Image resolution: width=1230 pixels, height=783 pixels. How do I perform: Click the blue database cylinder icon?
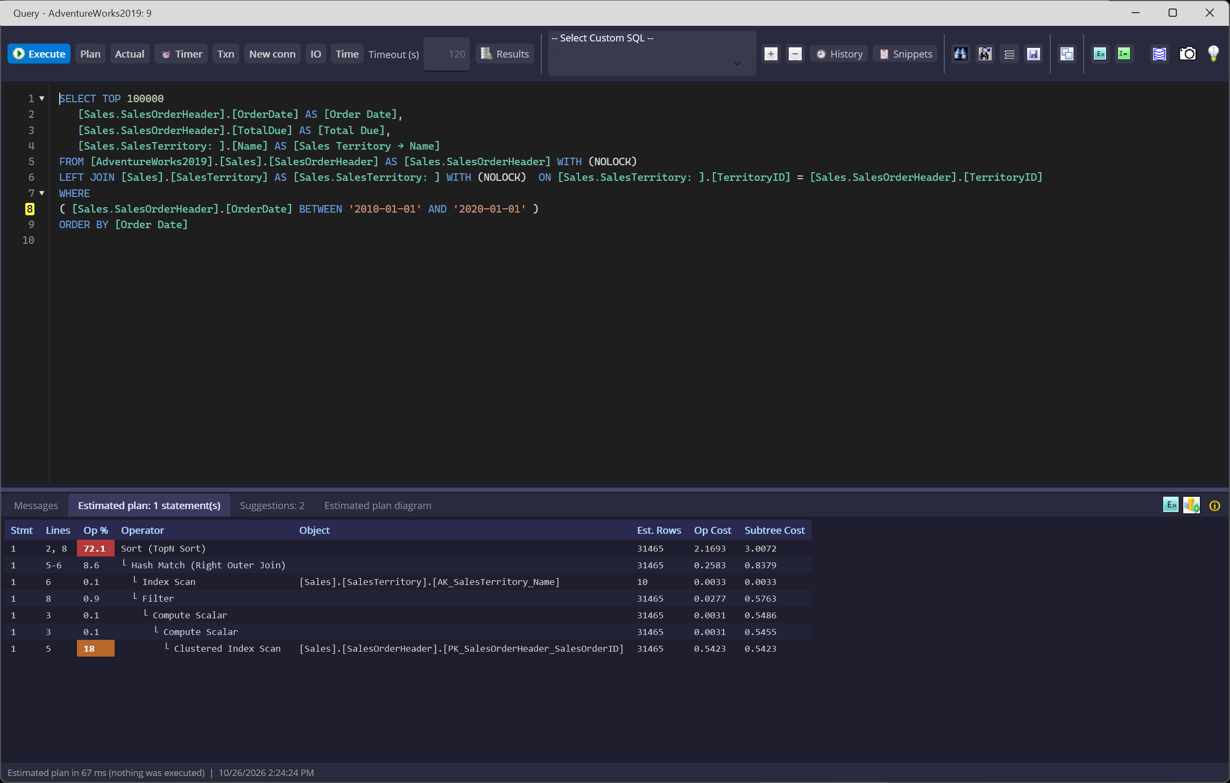tap(1159, 54)
